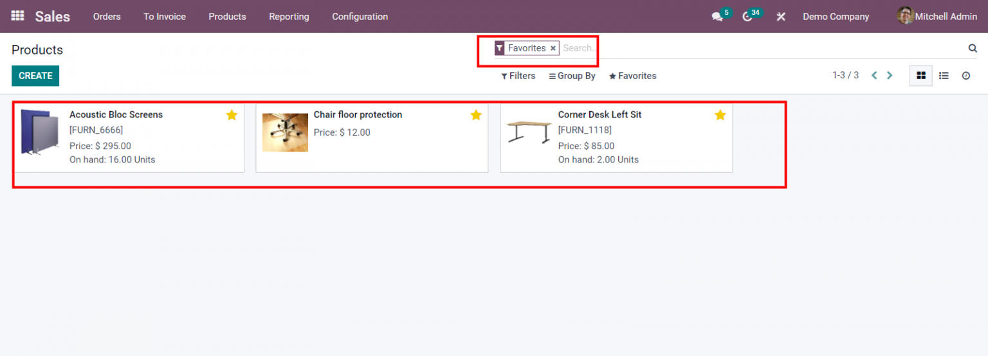Go to previous page arrow
988x356 pixels.
[x=874, y=76]
